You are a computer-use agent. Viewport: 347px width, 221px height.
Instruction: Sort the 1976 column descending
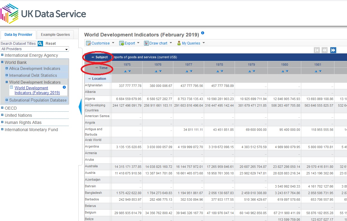click(161, 71)
